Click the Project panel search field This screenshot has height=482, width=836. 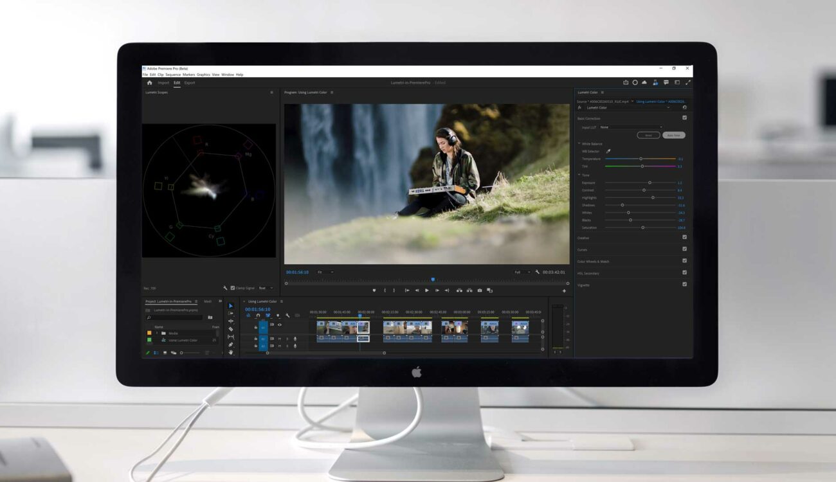[x=174, y=317]
